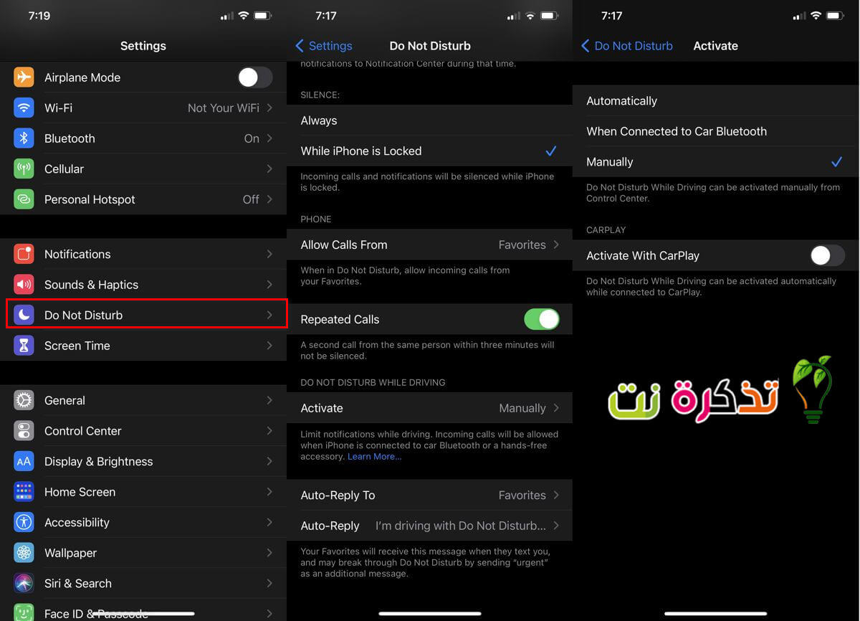Tap the Bluetooth settings icon
Screen dimensions: 860x621
(24, 138)
